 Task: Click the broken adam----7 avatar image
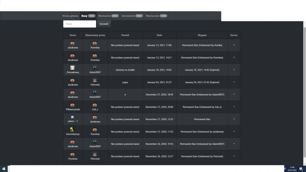tap(73, 117)
